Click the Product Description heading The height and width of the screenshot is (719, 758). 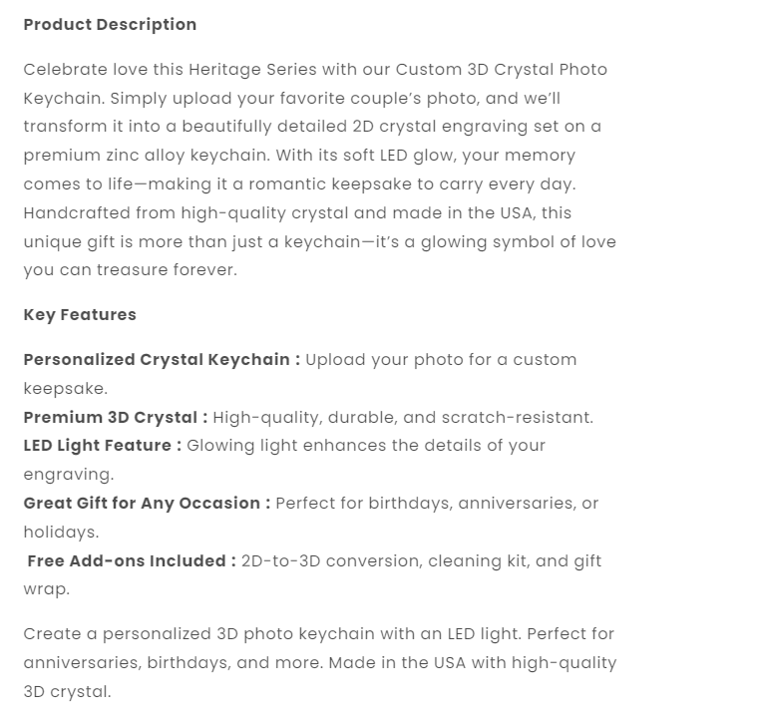(110, 25)
